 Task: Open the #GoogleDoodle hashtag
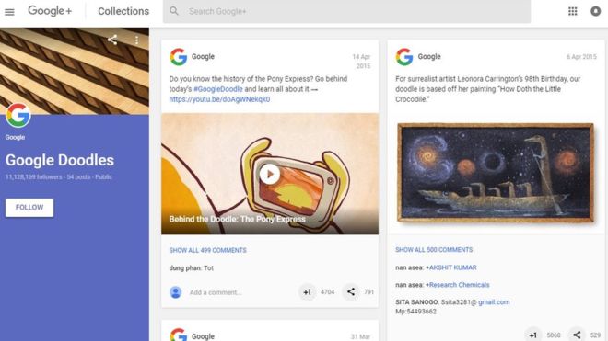(218, 89)
